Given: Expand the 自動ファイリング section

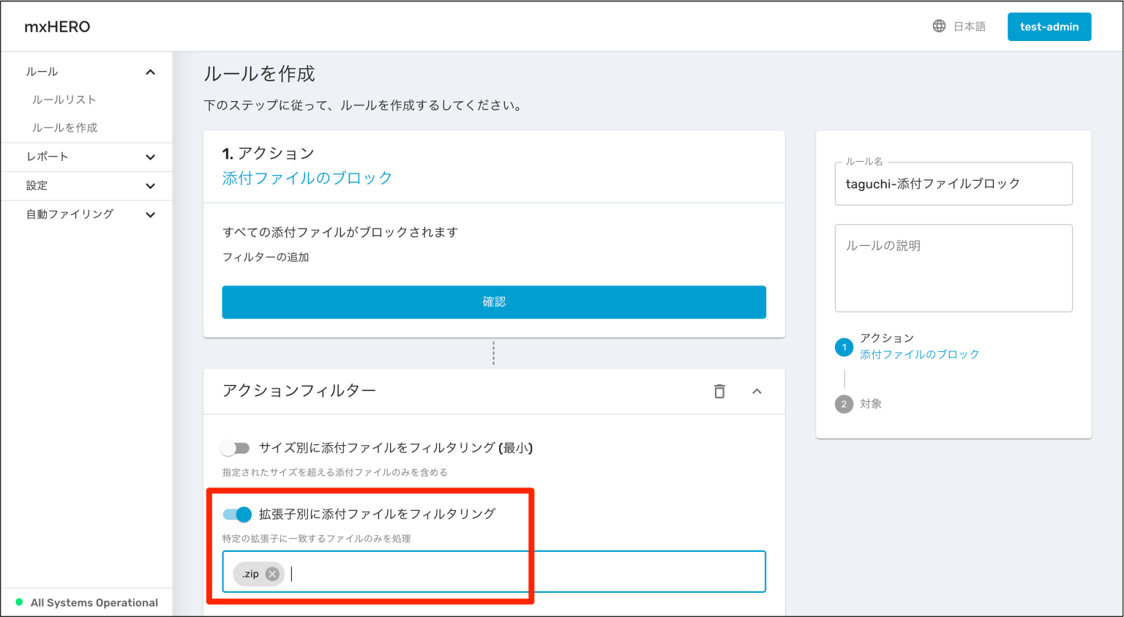Looking at the screenshot, I should pyautogui.click(x=86, y=214).
